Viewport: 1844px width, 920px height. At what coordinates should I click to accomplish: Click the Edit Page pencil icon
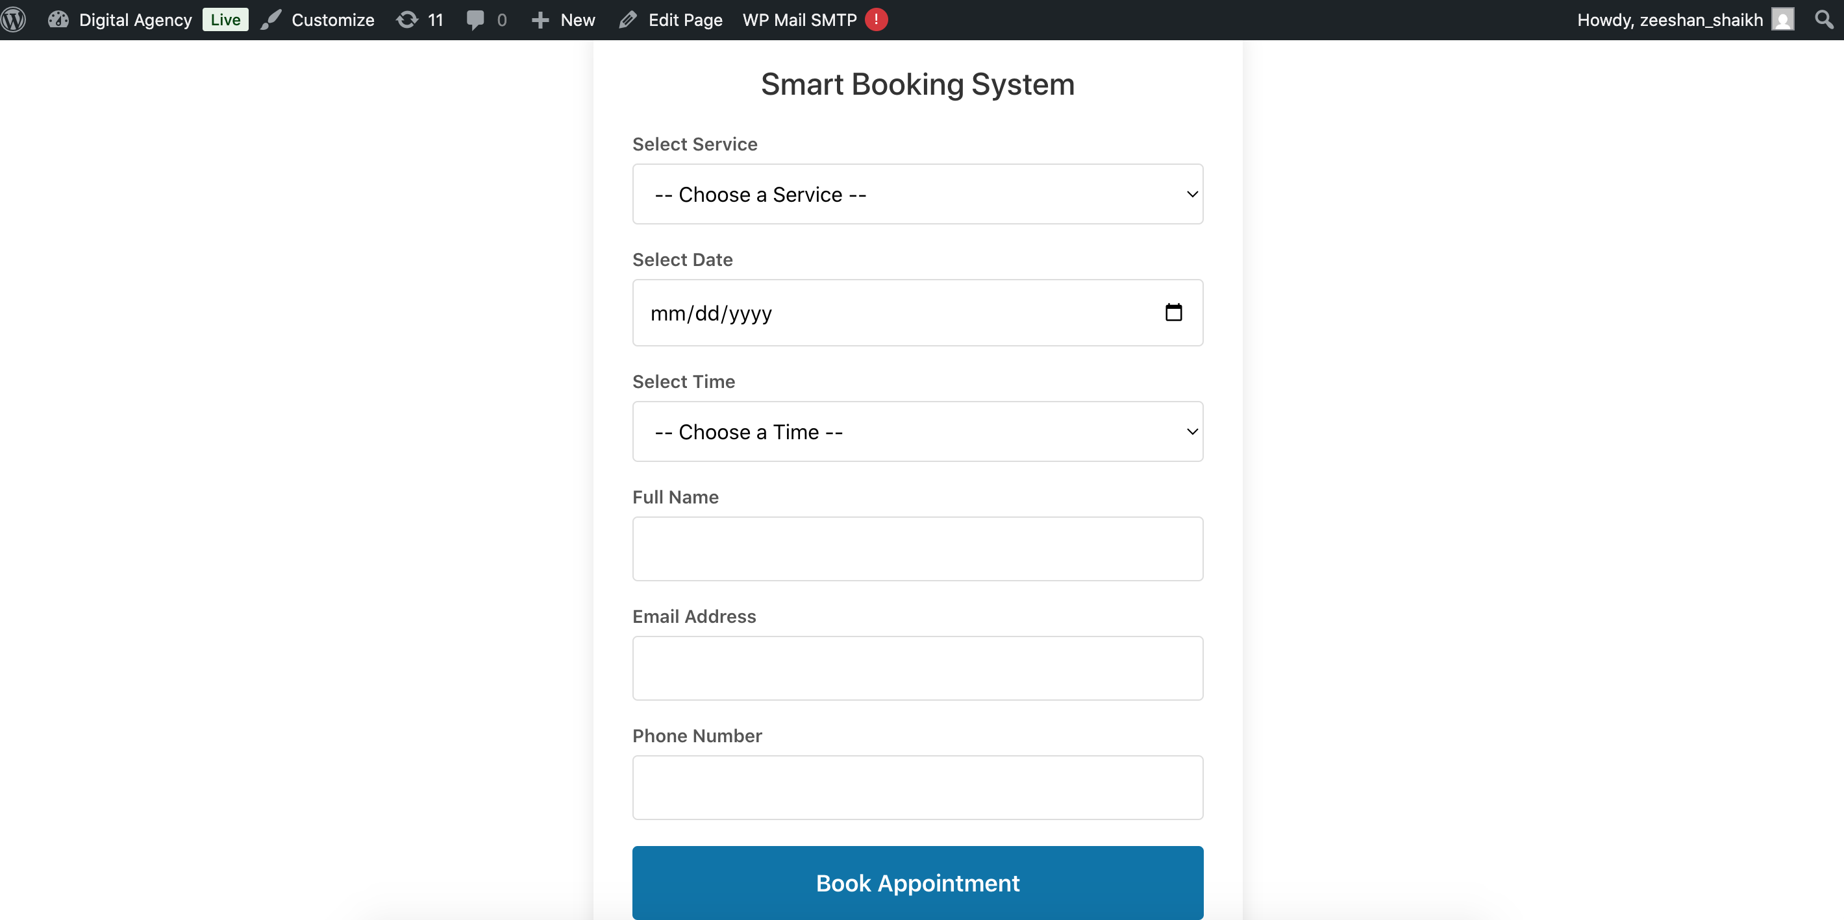pos(628,19)
